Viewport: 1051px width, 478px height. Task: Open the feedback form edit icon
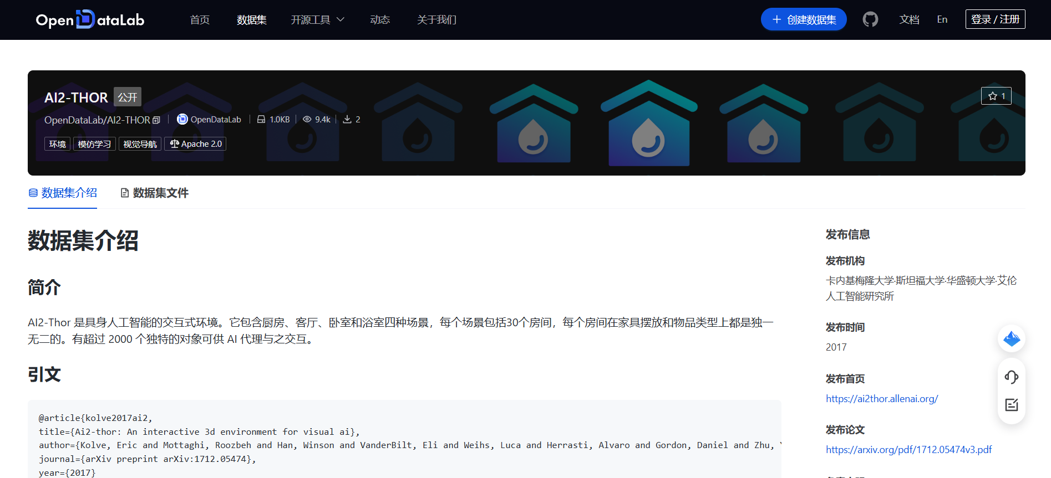coord(1012,405)
